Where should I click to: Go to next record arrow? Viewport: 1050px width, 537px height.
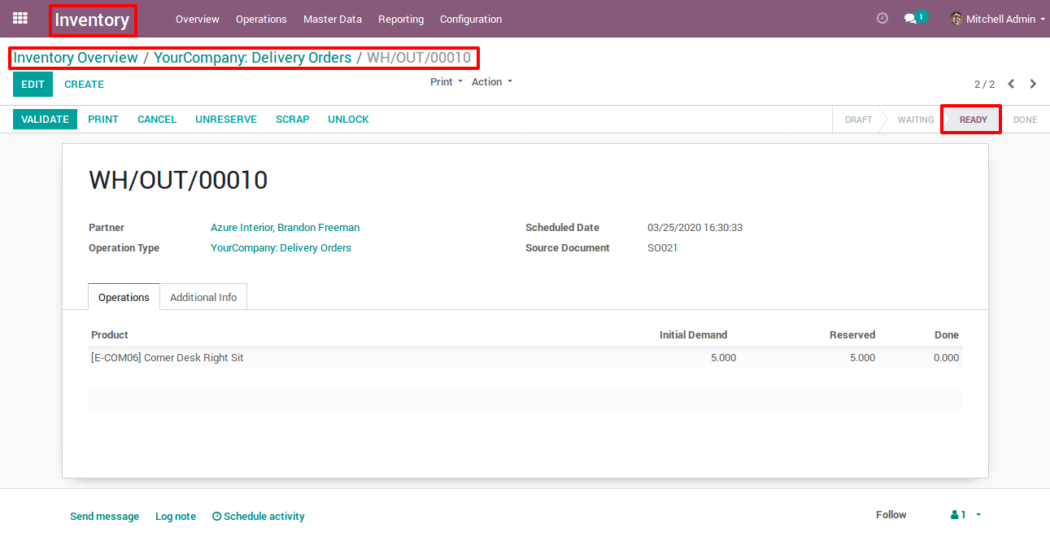click(x=1033, y=84)
